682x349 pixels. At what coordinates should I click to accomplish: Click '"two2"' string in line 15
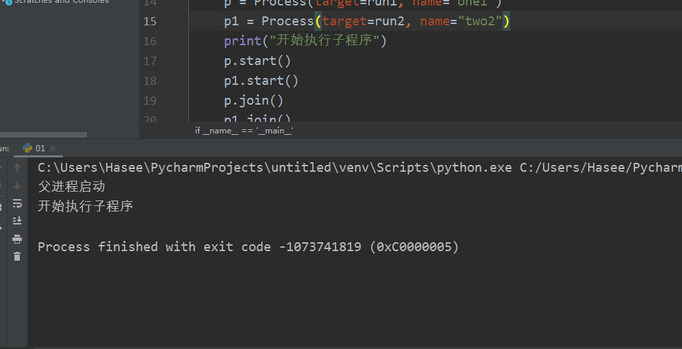[x=480, y=21]
